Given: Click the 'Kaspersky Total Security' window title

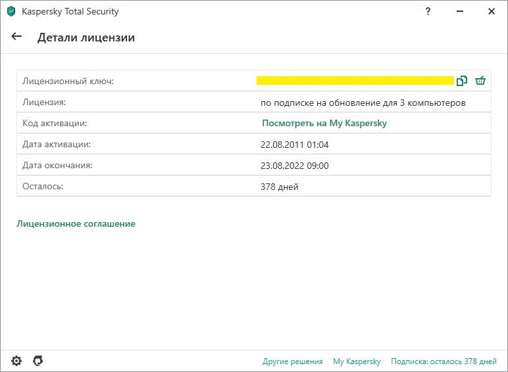Looking at the screenshot, I should (70, 11).
